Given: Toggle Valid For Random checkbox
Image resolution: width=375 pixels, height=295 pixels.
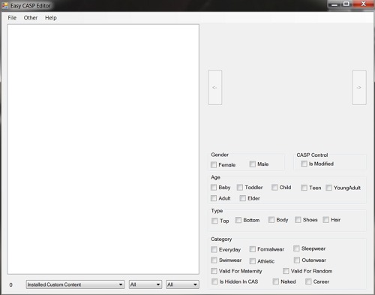Looking at the screenshot, I should (286, 271).
